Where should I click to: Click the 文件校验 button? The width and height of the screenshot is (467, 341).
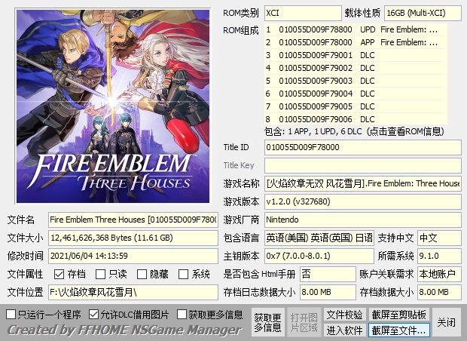click(344, 315)
